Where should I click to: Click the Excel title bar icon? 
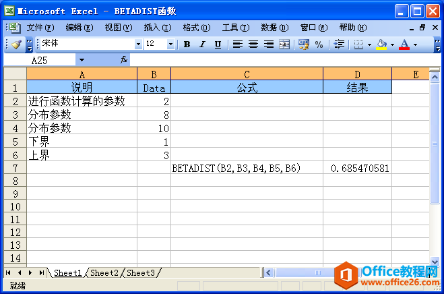click(x=9, y=11)
